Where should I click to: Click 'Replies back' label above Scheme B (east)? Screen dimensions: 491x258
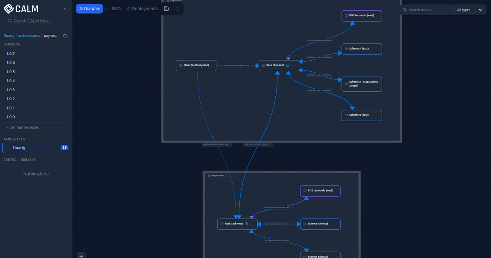coord(320,90)
